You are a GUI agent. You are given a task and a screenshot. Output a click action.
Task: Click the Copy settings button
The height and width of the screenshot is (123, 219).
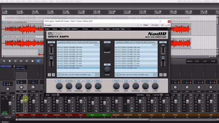[x=123, y=29]
